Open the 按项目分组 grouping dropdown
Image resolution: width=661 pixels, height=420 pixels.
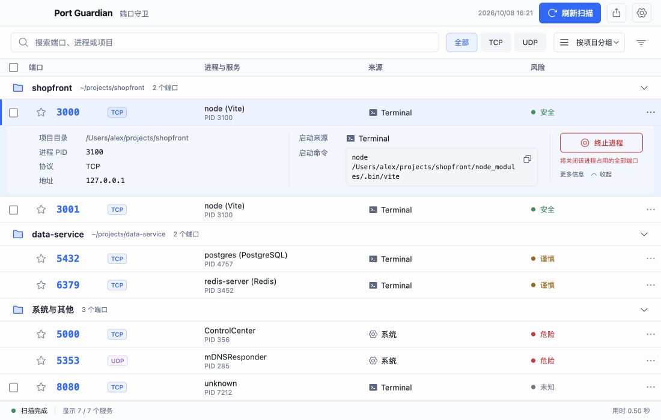click(x=589, y=43)
